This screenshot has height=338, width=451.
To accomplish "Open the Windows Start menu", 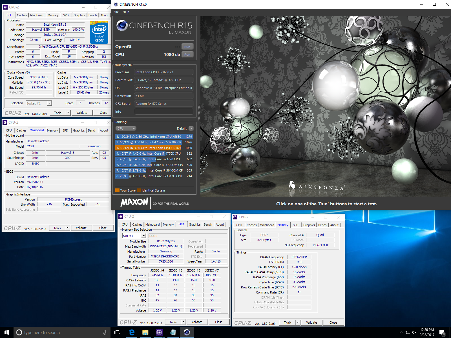I will (x=7, y=332).
